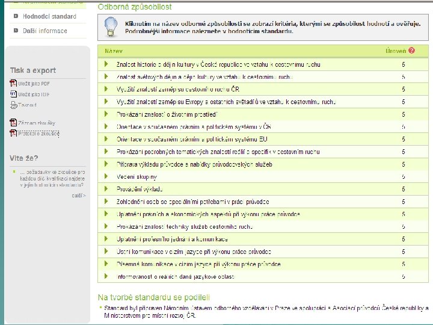Select 'Zohlednění osob se speciálními potřebami v práci průvodce'

coord(193,202)
